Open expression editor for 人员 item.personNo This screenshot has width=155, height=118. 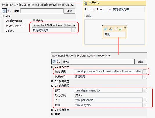pos(145,100)
